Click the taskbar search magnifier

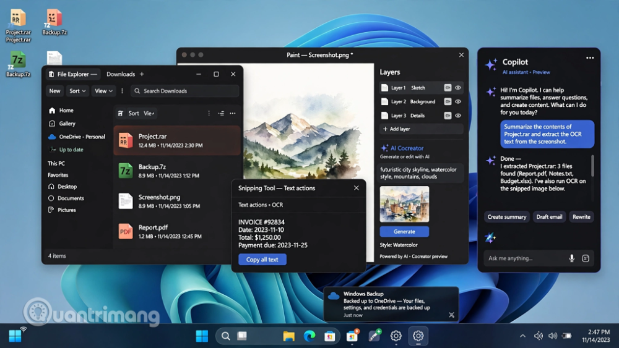click(226, 336)
